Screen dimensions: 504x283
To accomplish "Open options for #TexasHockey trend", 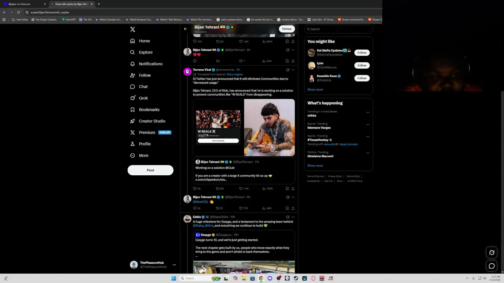I will (368, 137).
